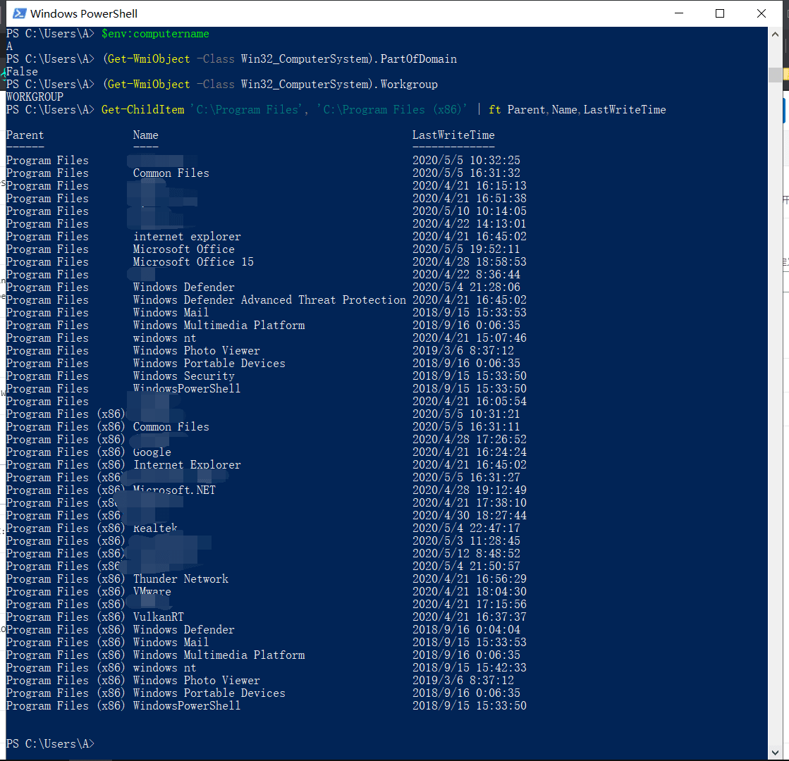The image size is (789, 761).
Task: Click the PartOfDomain command line
Action: pos(231,59)
